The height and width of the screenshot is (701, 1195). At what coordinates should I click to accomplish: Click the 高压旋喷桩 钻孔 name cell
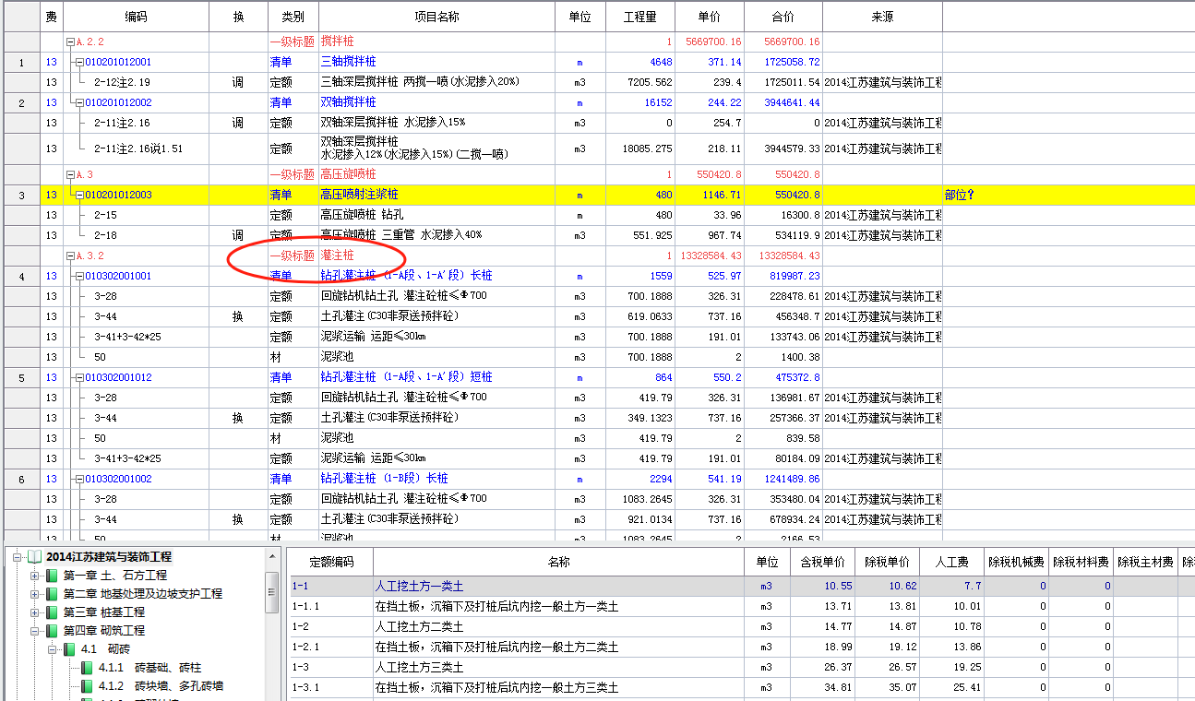coord(436,216)
